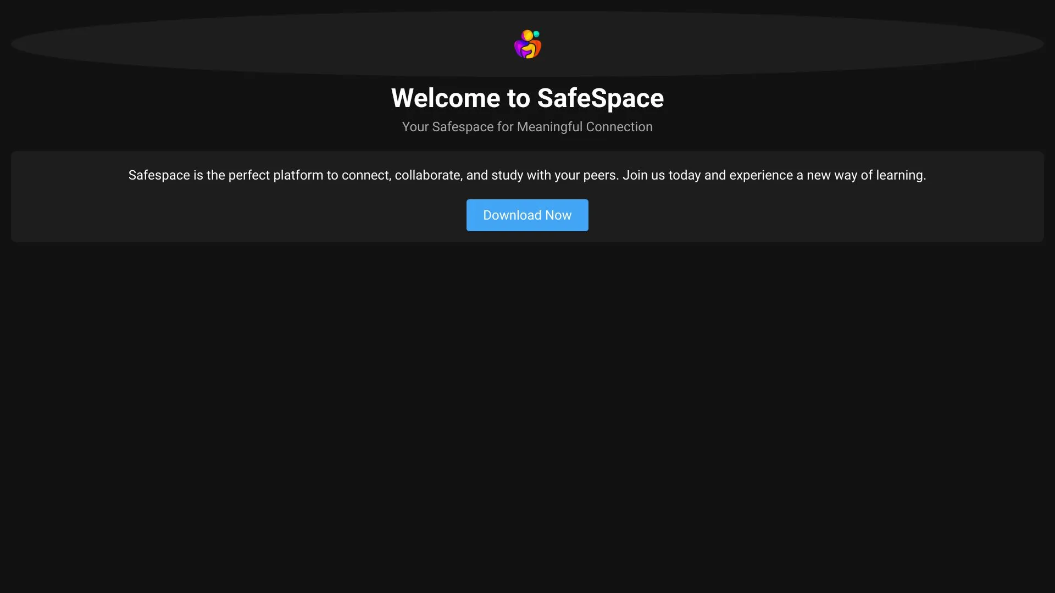Open the app via the SafeSpace brand mark
This screenshot has height=593, width=1055.
pyautogui.click(x=527, y=44)
